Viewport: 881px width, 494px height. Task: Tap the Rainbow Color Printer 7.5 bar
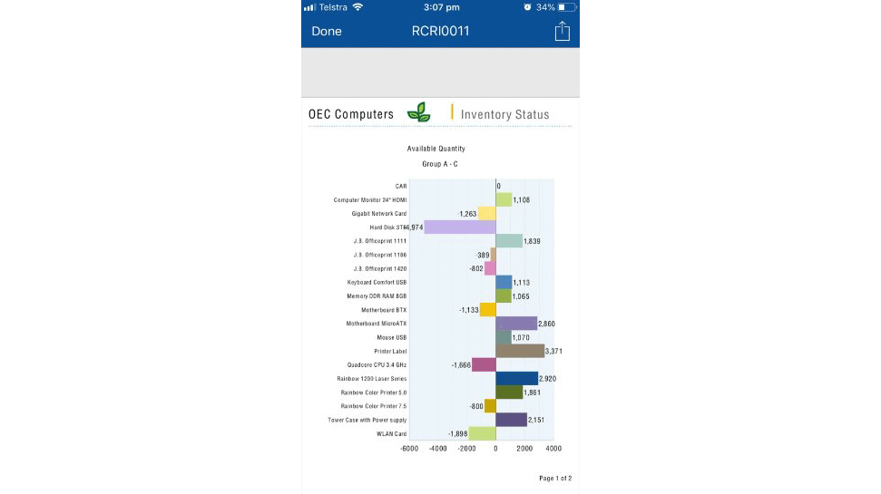pyautogui.click(x=490, y=406)
